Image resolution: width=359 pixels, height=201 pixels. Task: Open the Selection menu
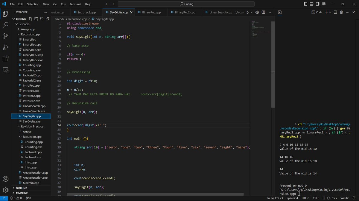pos(33,4)
